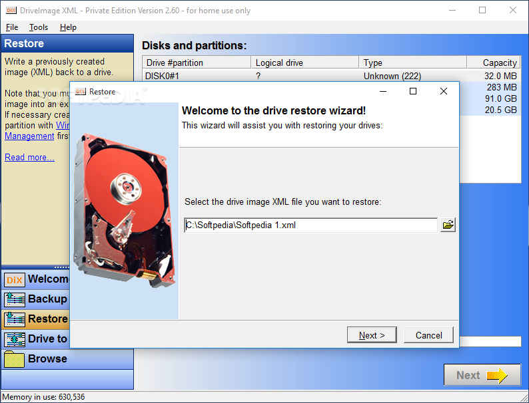The image size is (529, 403).
Task: Open the Management link in Restore panel
Action: (x=29, y=136)
